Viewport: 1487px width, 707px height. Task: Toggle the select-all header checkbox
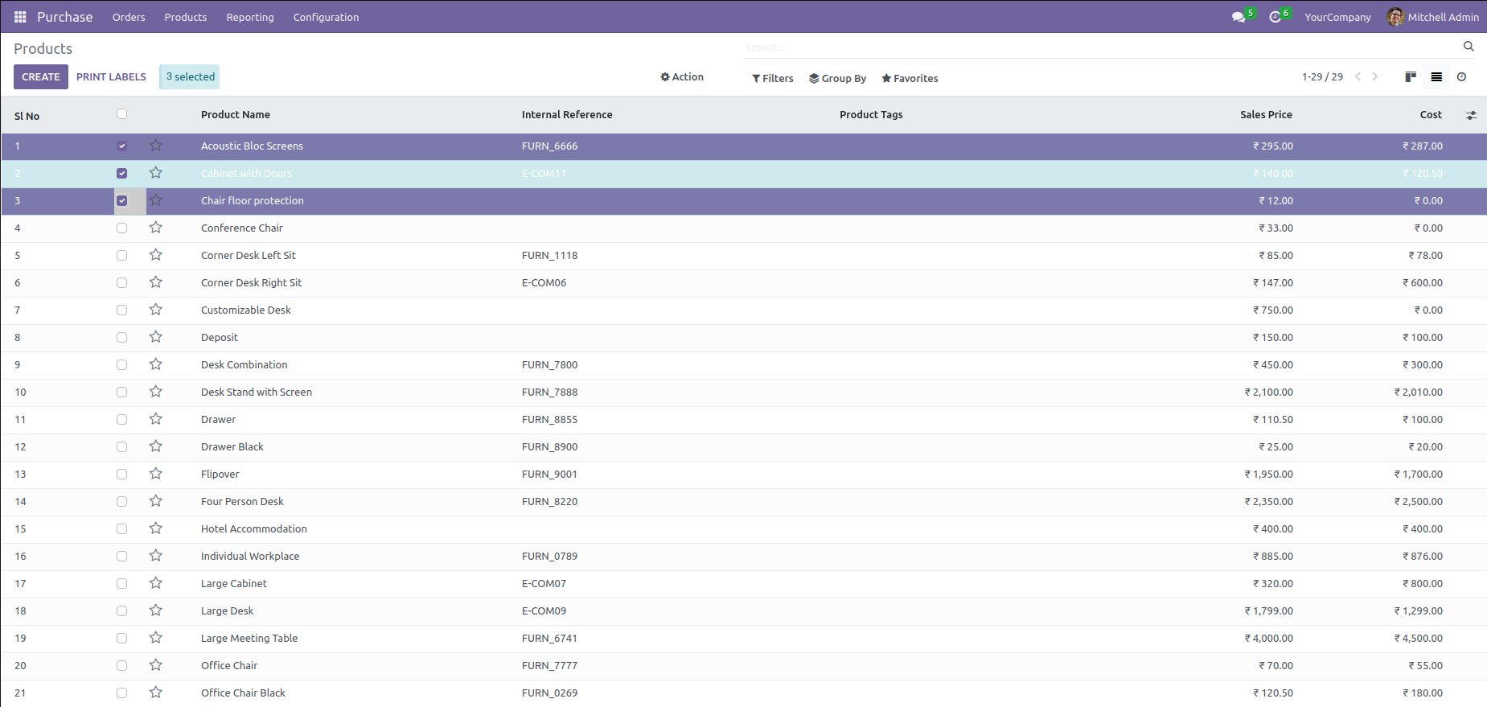121,114
